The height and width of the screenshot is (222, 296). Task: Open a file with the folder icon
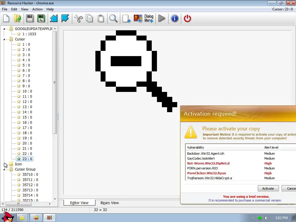point(18,18)
